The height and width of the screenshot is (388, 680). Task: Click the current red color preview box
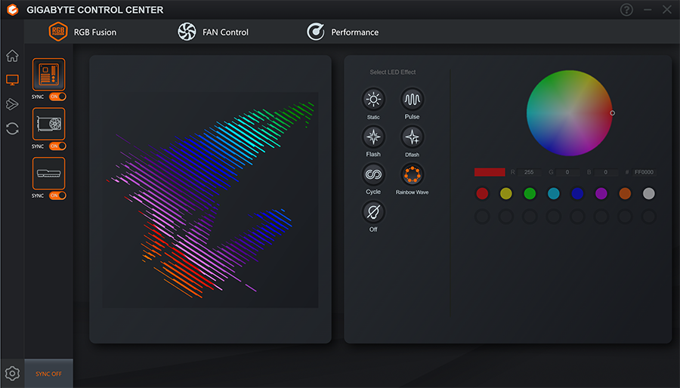click(x=490, y=172)
